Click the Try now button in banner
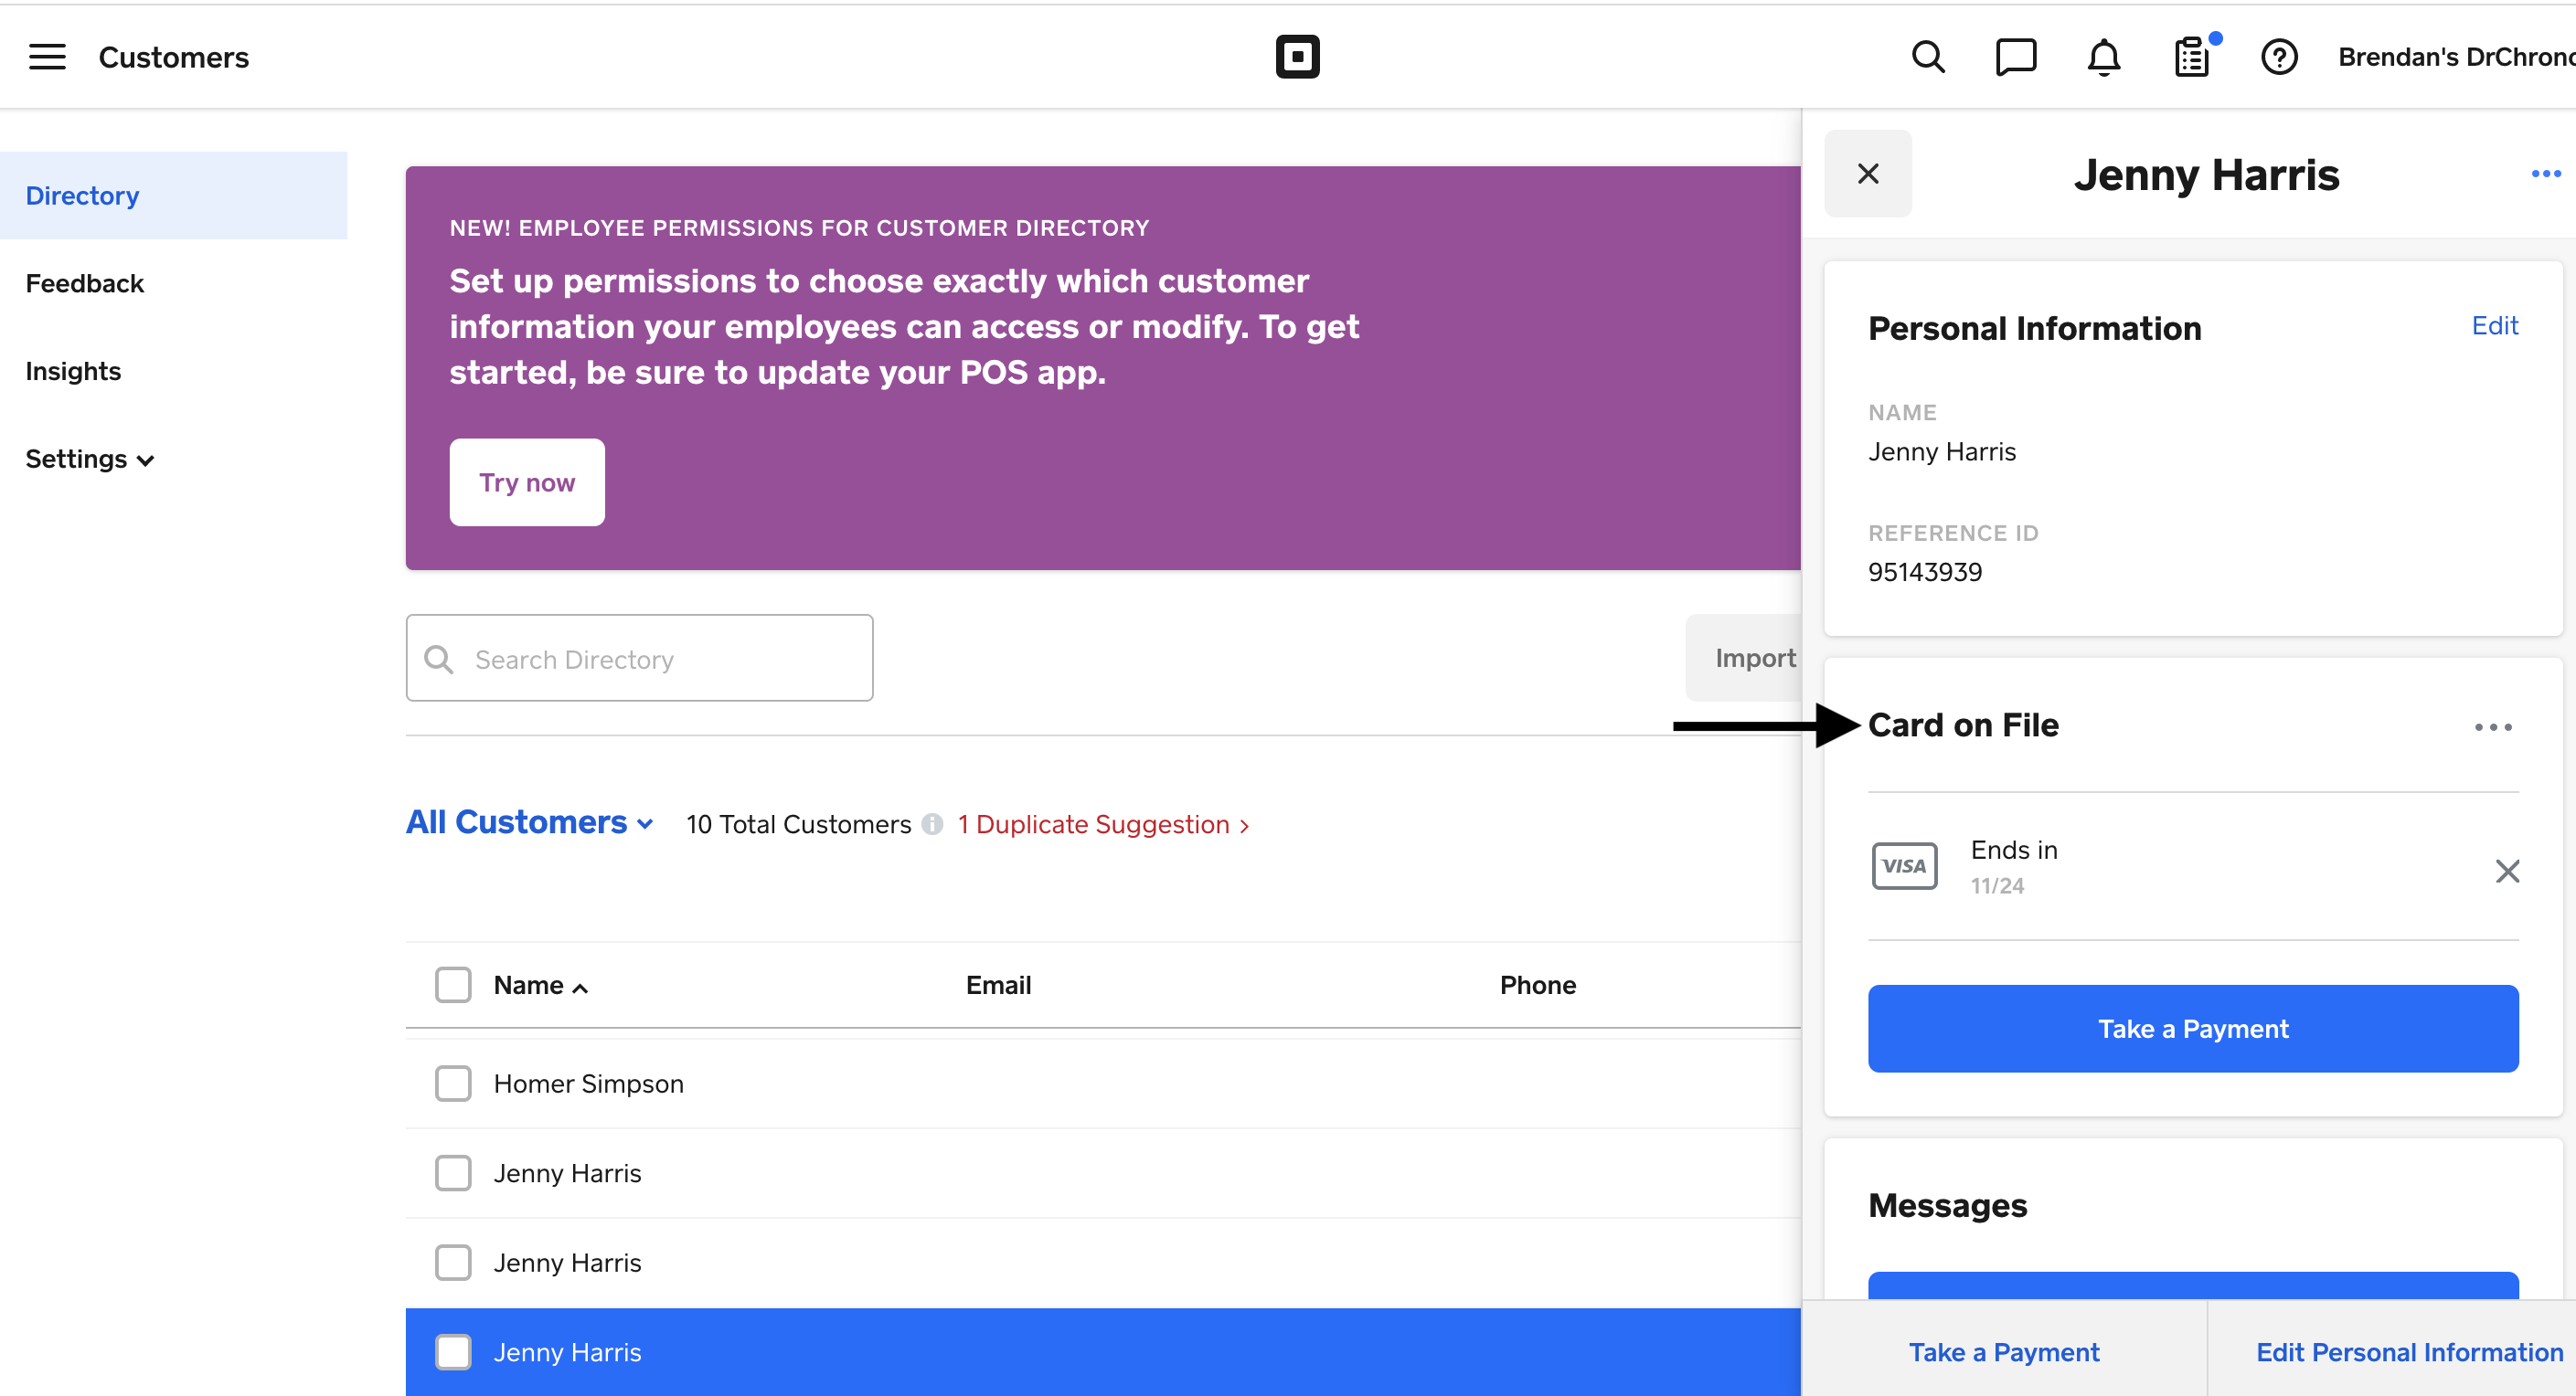2576x1396 pixels. pos(527,483)
